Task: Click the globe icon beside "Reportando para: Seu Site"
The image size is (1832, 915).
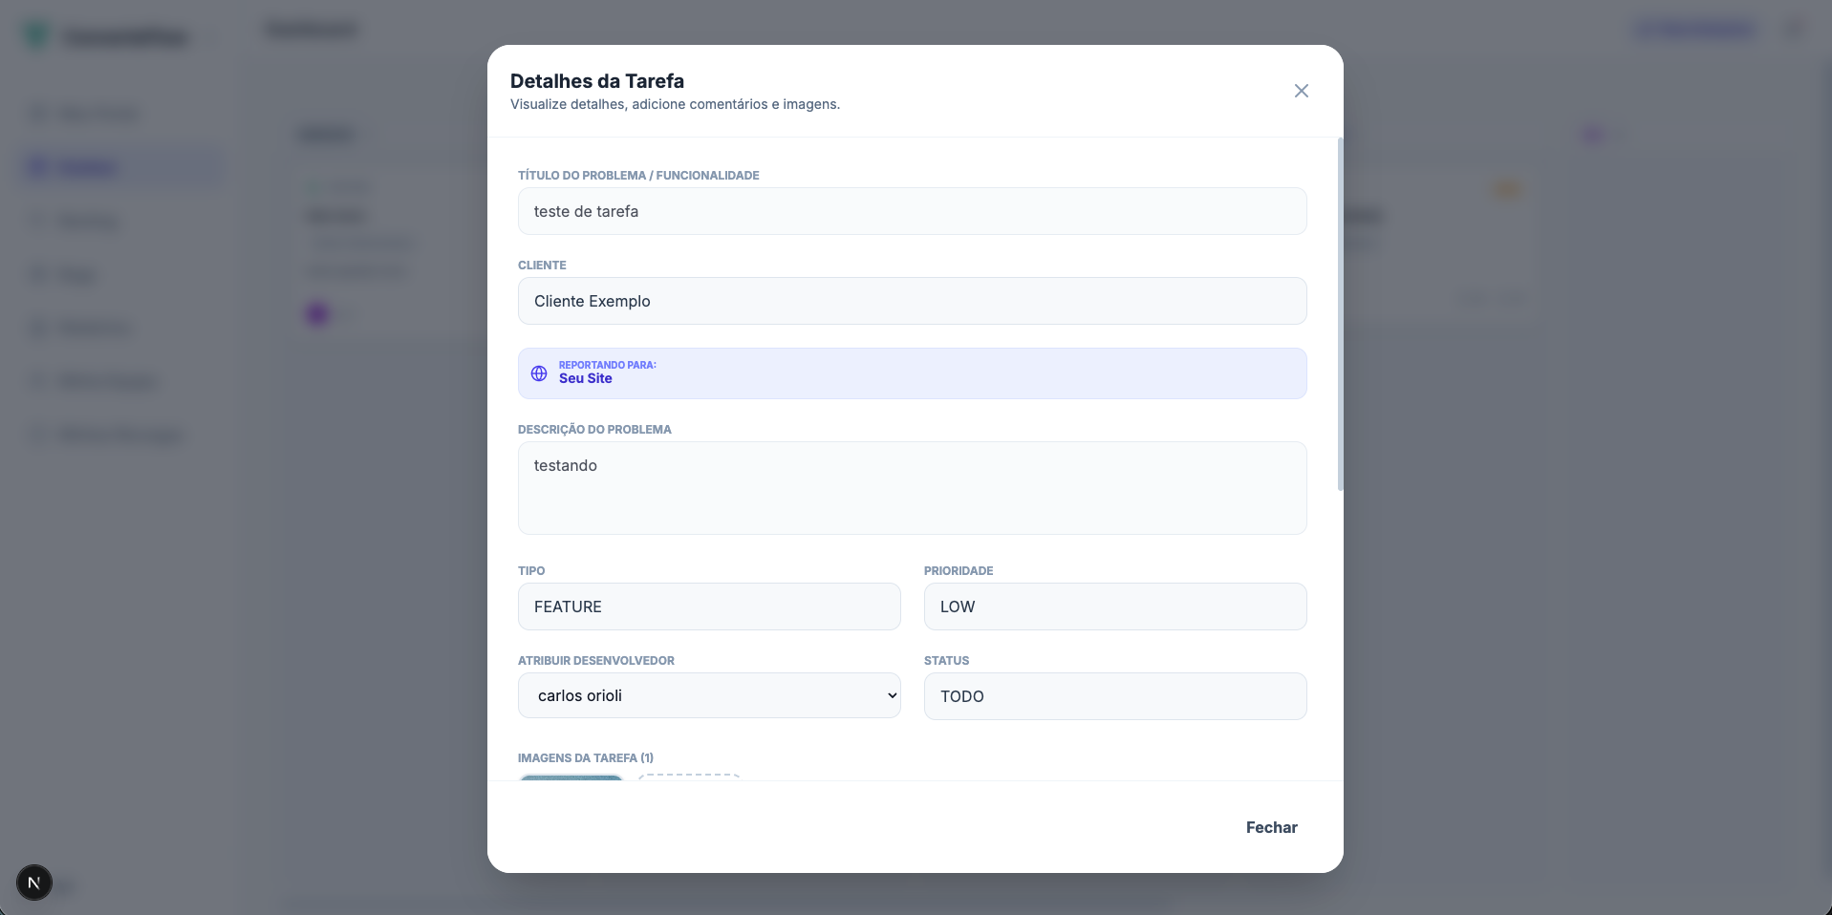Action: 537,373
